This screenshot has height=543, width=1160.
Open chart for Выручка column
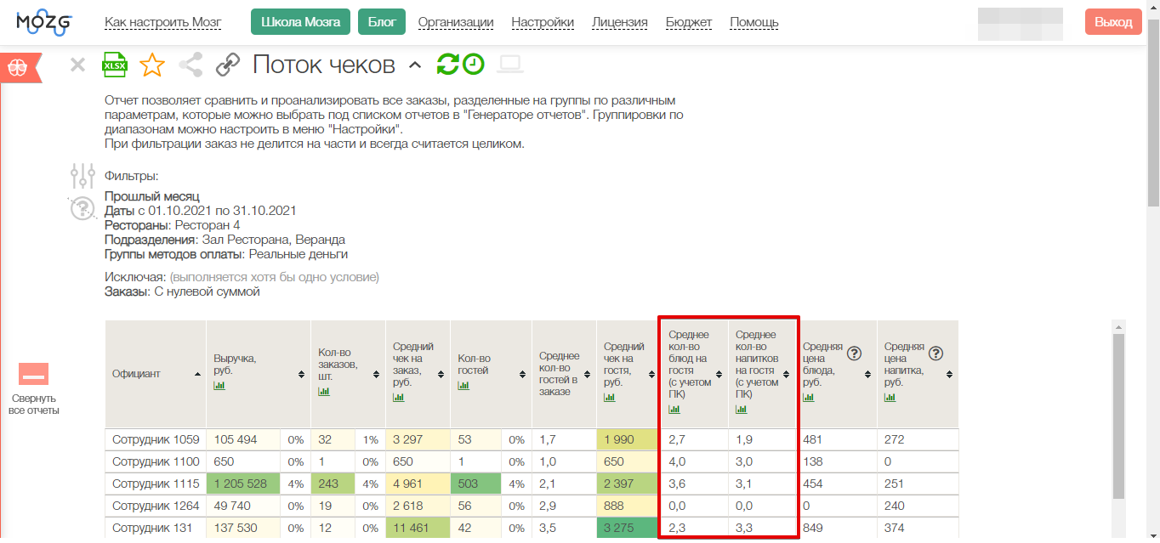pyautogui.click(x=219, y=385)
